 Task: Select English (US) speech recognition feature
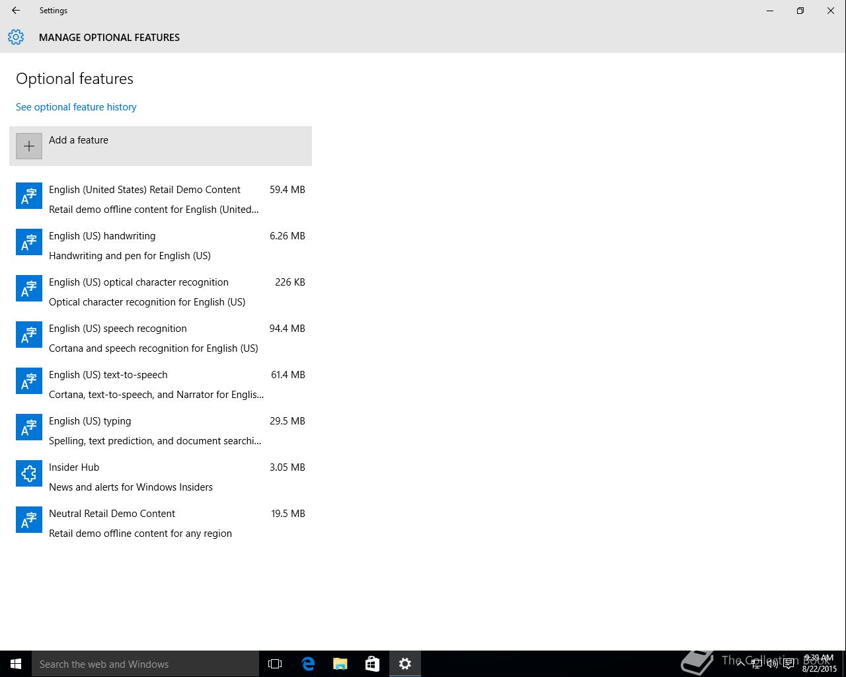click(x=161, y=338)
